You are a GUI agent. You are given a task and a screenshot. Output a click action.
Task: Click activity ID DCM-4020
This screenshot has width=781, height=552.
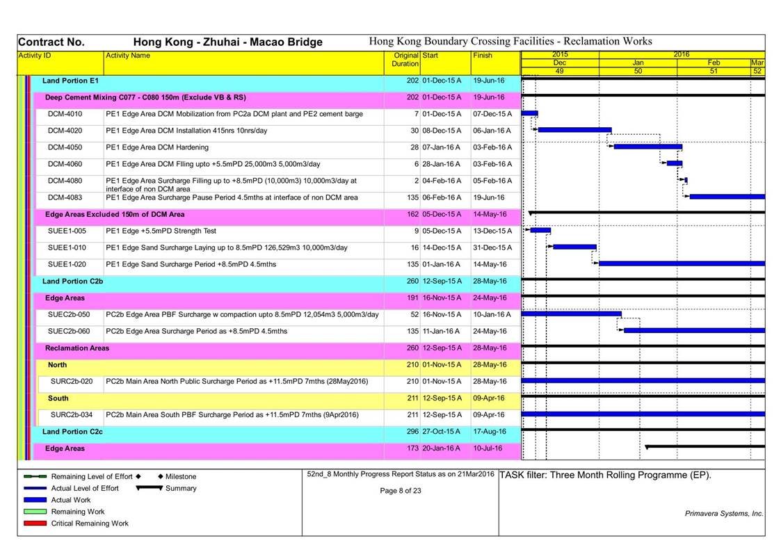(65, 131)
